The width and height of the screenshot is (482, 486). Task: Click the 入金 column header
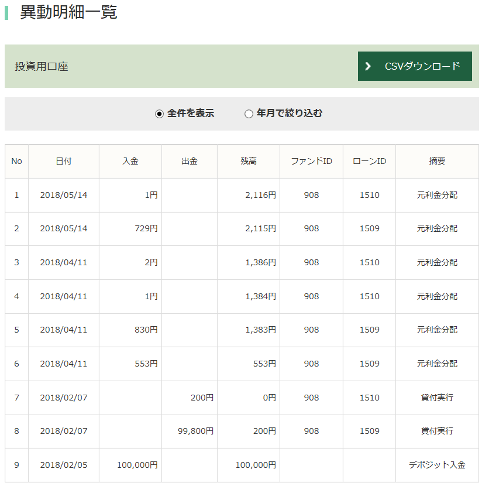click(x=130, y=161)
